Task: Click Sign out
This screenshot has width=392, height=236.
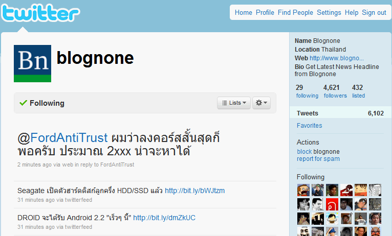Action: 374,12
